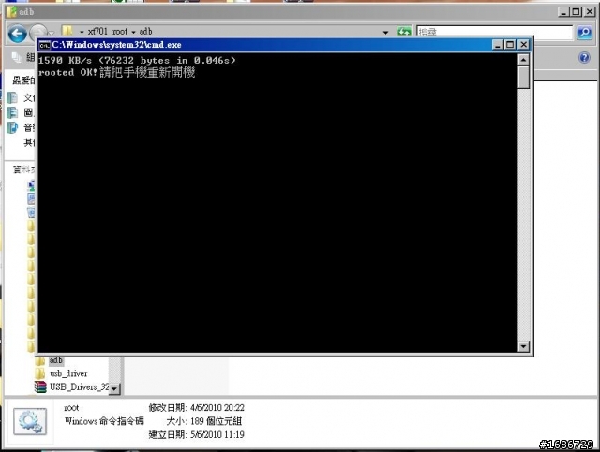Minimize the adb Explorer window
The width and height of the screenshot is (600, 452).
[x=563, y=12]
